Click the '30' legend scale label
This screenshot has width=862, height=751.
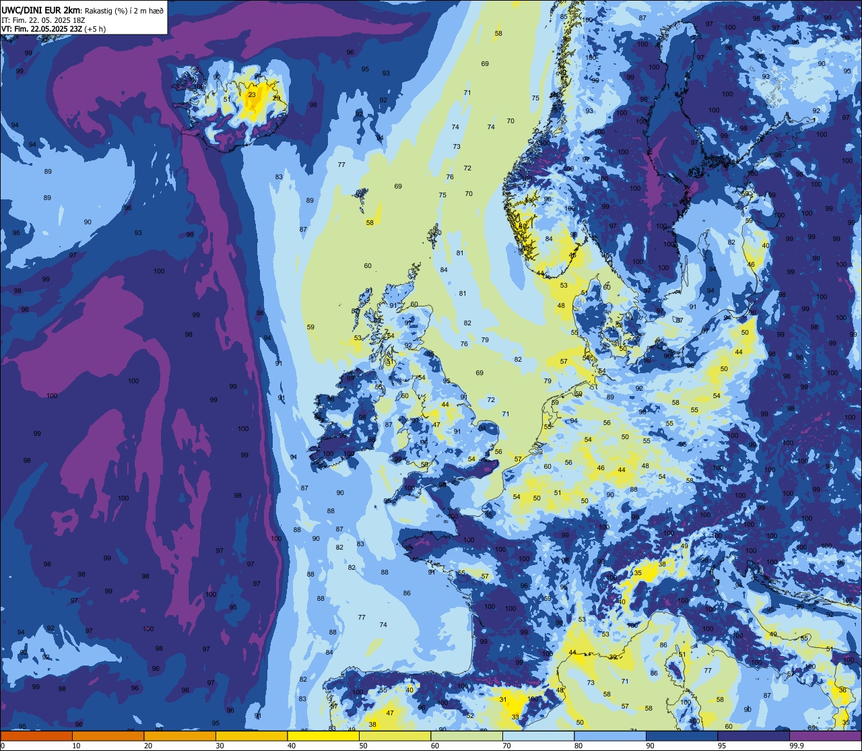tap(220, 746)
